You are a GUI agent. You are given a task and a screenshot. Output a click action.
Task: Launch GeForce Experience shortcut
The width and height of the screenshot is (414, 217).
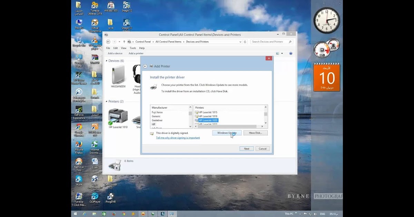[x=79, y=113]
